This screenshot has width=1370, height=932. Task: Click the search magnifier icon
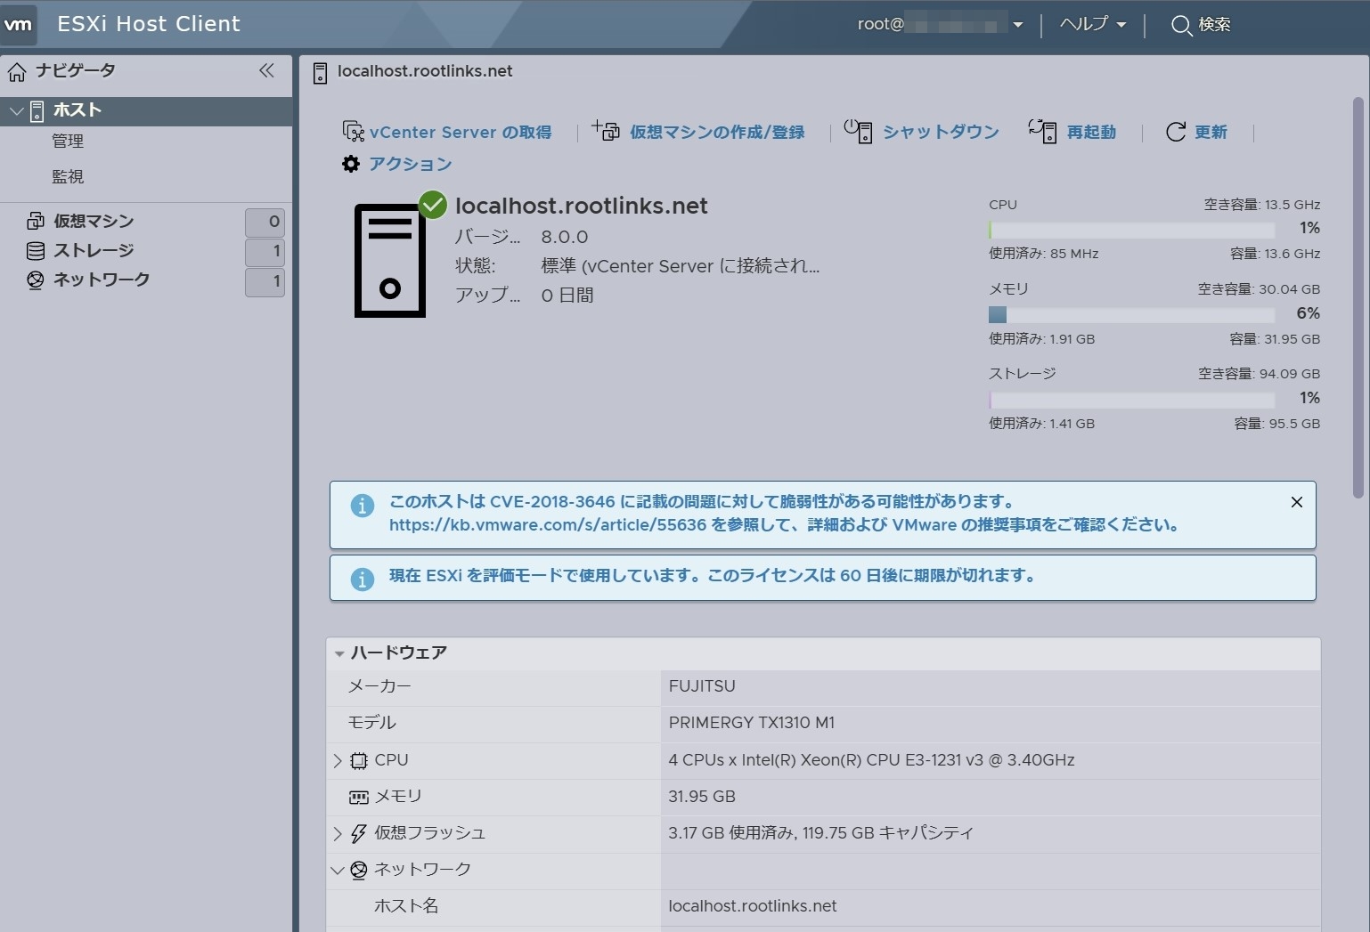coord(1181,25)
